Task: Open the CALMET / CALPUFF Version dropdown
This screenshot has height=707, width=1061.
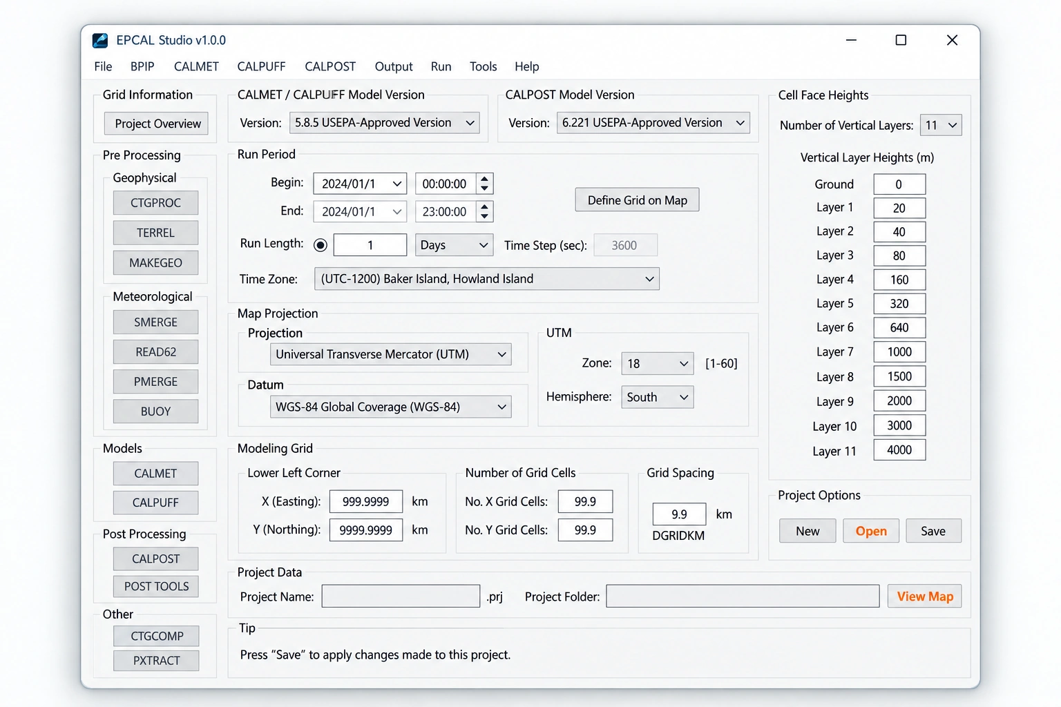Action: (385, 123)
